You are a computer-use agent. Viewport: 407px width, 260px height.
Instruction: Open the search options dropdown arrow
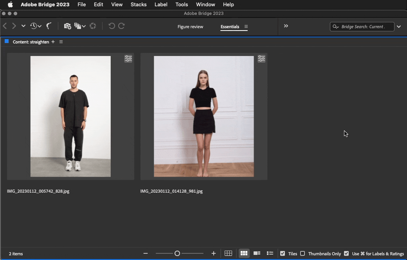[399, 27]
